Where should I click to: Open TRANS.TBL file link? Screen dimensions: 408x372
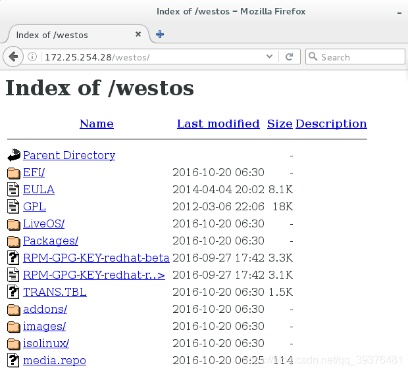coord(55,292)
